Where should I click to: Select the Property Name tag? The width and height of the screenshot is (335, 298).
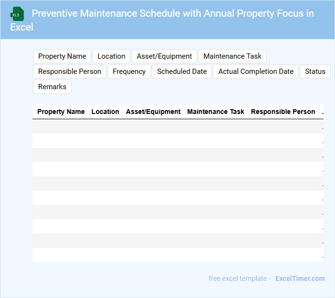point(62,56)
